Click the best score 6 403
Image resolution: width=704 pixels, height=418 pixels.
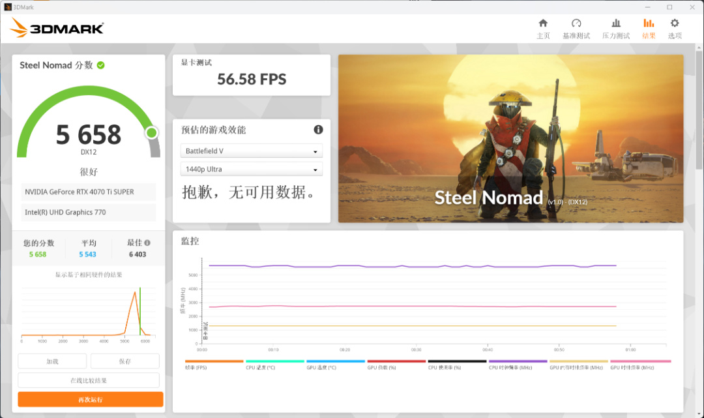pos(138,254)
